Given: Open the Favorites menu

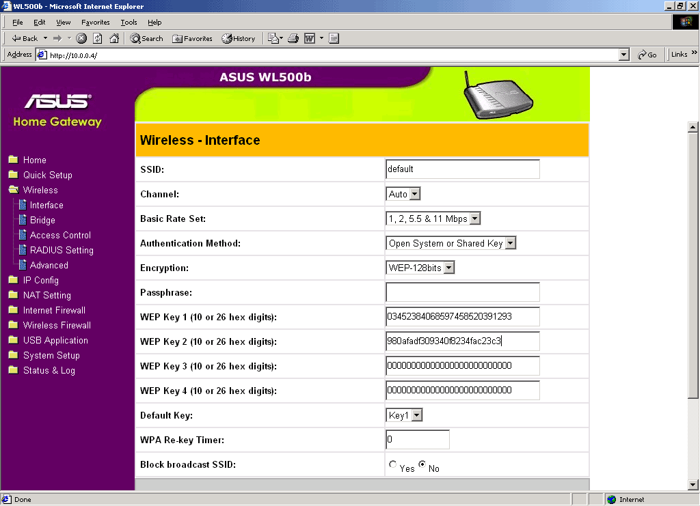Looking at the screenshot, I should click(x=96, y=23).
